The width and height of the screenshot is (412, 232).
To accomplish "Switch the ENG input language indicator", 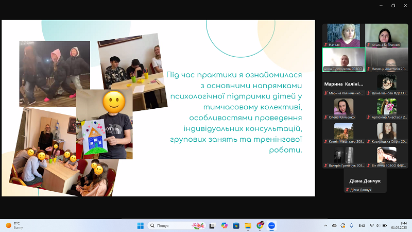I will click(x=362, y=226).
